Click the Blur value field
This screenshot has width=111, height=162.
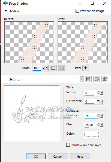tap(91, 125)
